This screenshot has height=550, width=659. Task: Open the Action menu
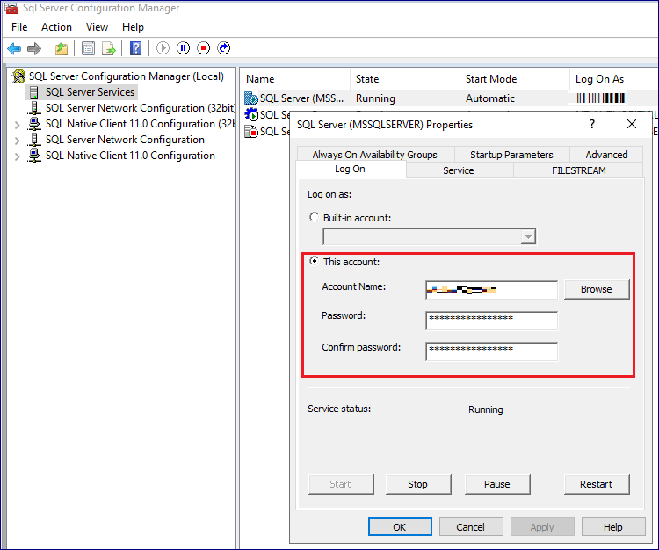coord(56,27)
